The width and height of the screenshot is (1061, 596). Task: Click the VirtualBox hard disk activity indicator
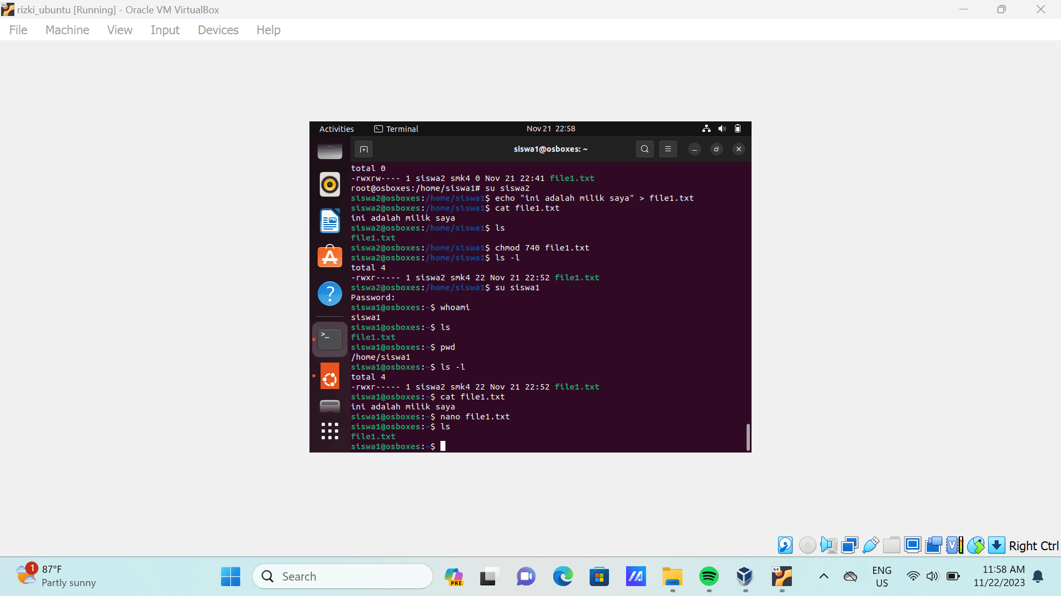tap(785, 545)
